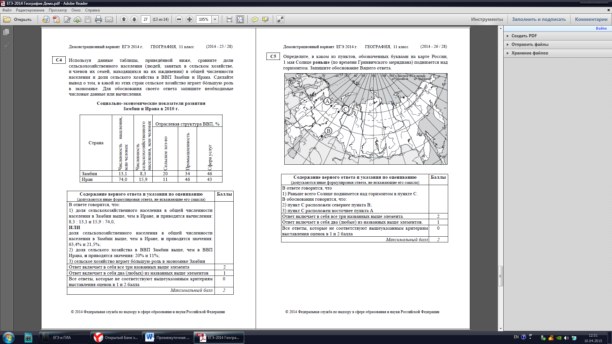Screen dimensions: 612x344
Task: Open the Комментарии pane
Action: click(591, 19)
